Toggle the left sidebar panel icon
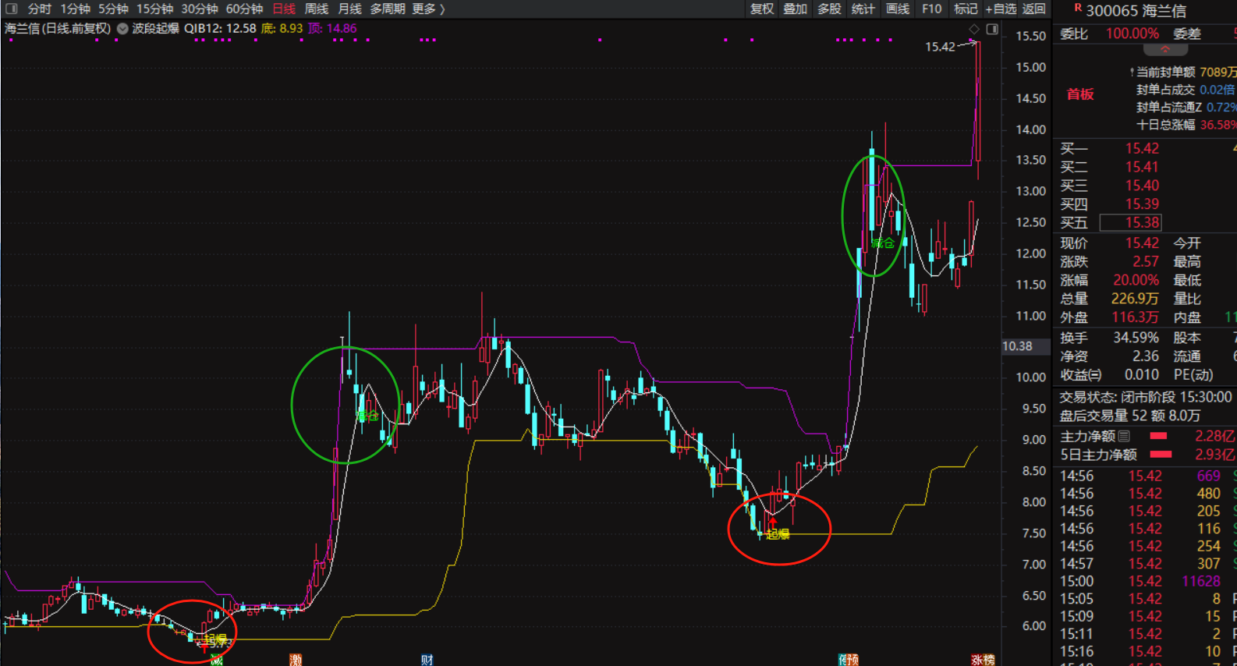 coord(11,9)
